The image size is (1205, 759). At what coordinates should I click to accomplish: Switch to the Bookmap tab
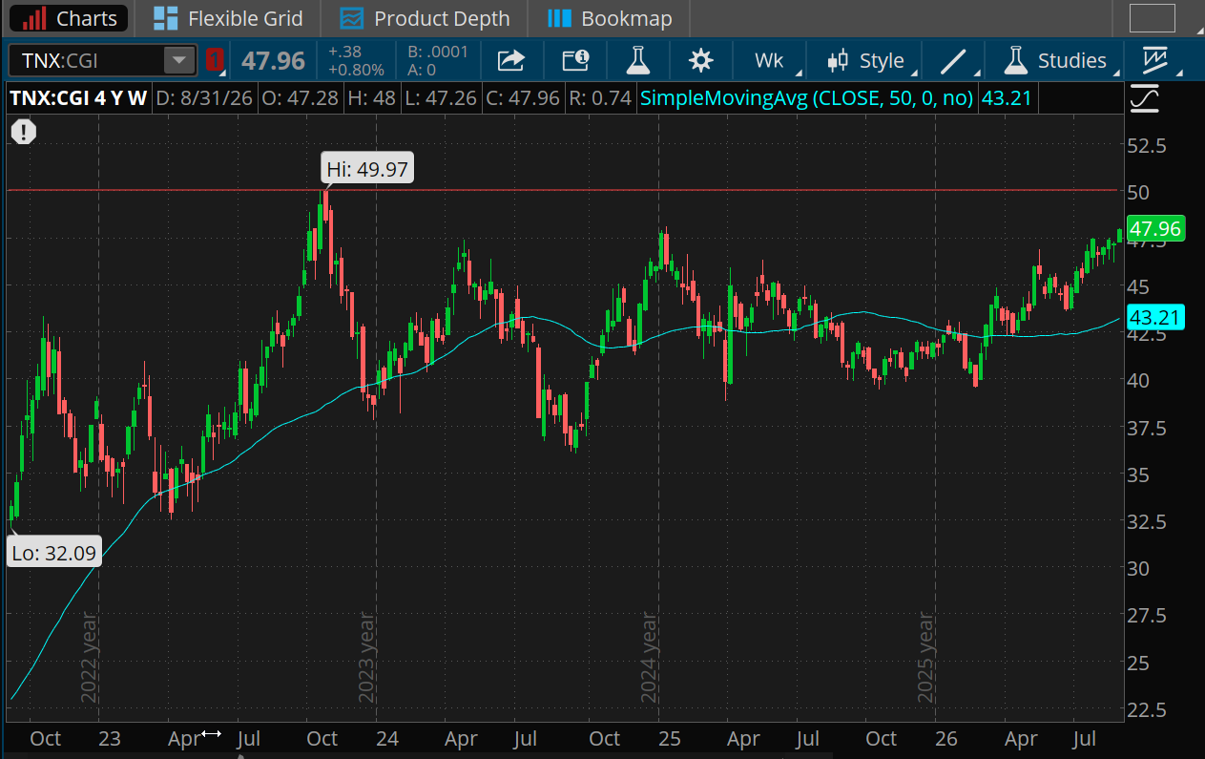tap(612, 18)
